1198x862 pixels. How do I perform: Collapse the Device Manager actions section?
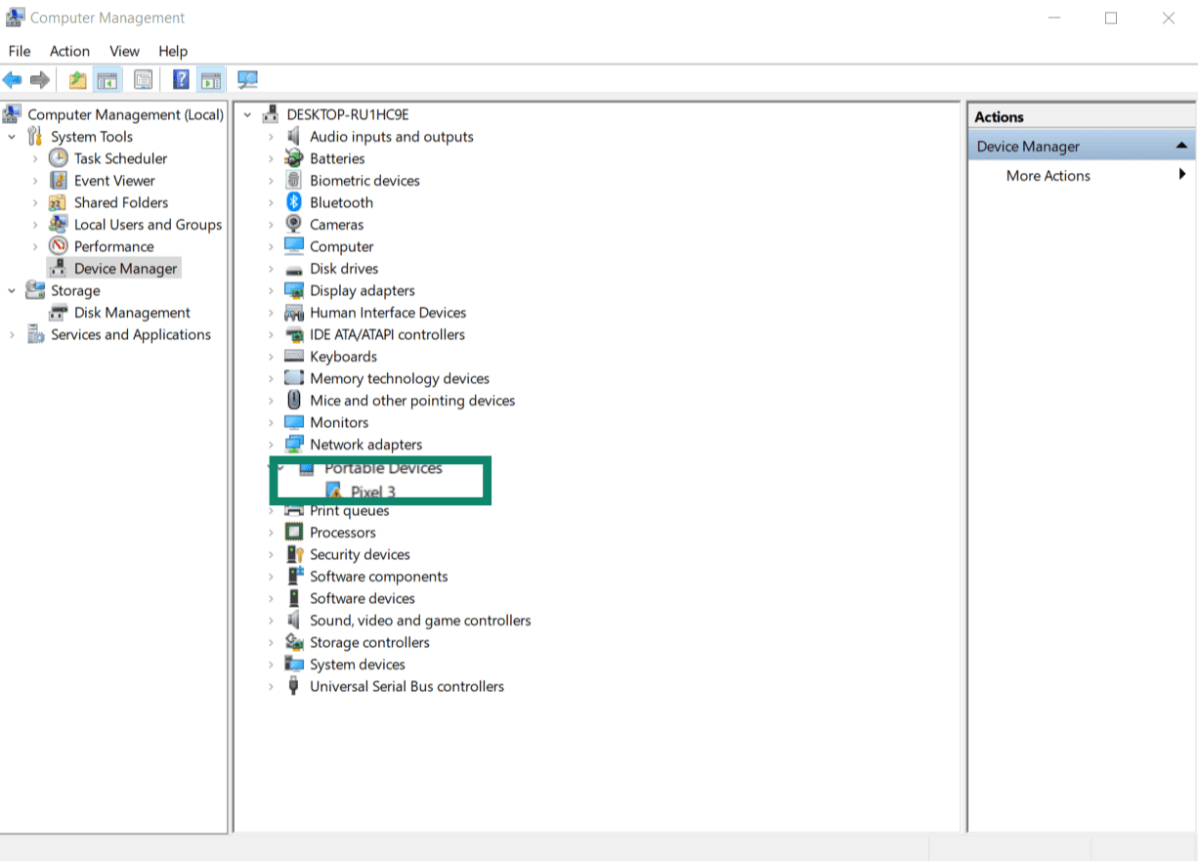tap(1182, 145)
